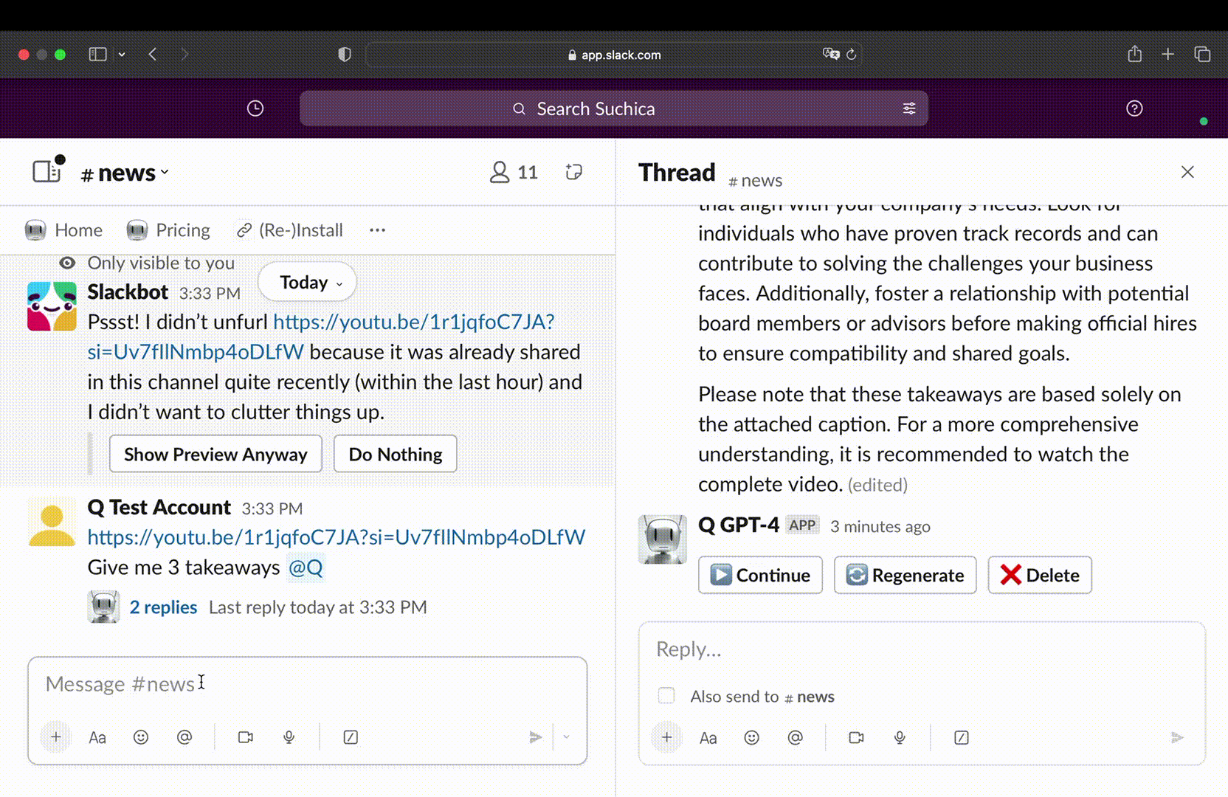Click Show Preview Anyway

[x=215, y=454]
